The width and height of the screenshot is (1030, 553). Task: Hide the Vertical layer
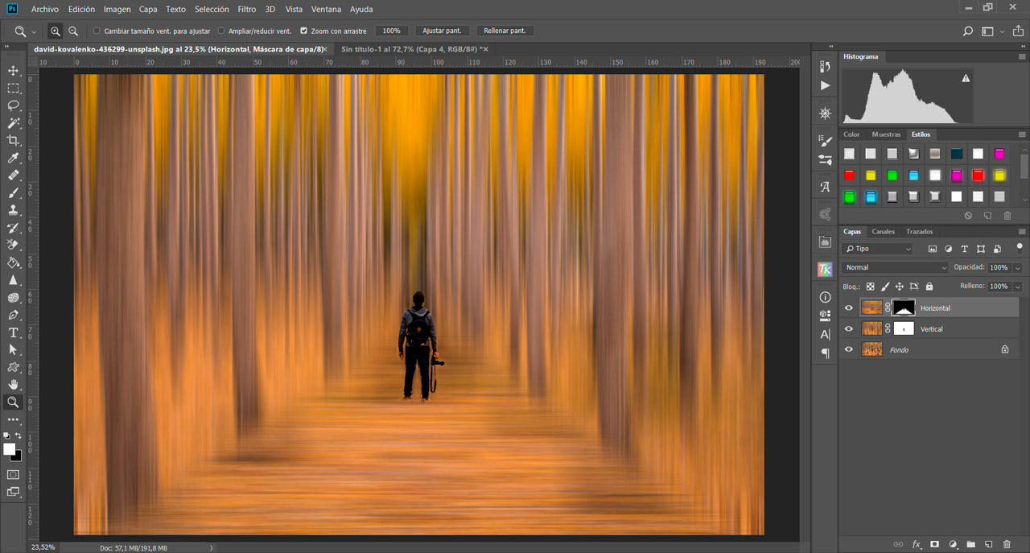point(848,329)
